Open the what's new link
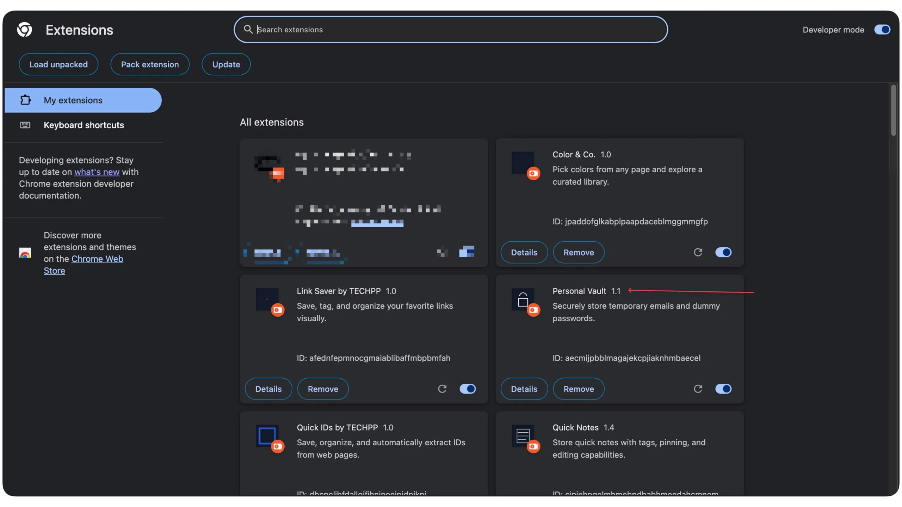 [x=97, y=172]
